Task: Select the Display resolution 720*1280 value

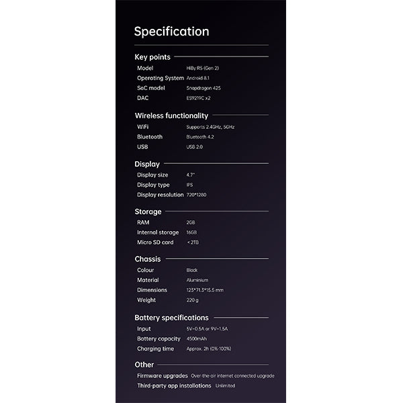Action: click(x=196, y=195)
